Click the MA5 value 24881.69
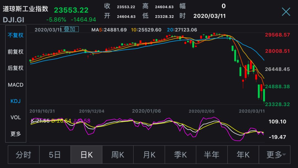The height and width of the screenshot is (168, 298). (109, 30)
